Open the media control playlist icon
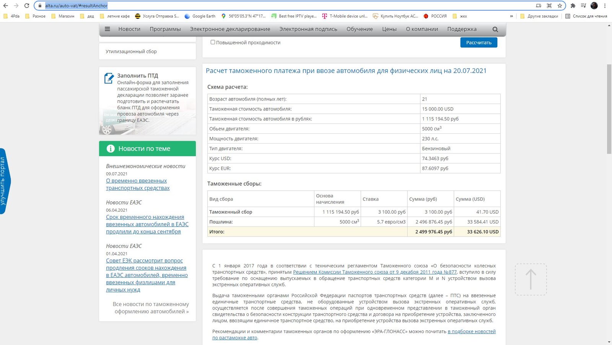The image size is (612, 345). click(583, 6)
